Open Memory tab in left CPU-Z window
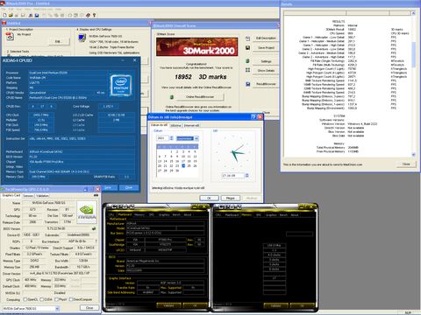The height and width of the screenshot is (315, 421). [139, 215]
